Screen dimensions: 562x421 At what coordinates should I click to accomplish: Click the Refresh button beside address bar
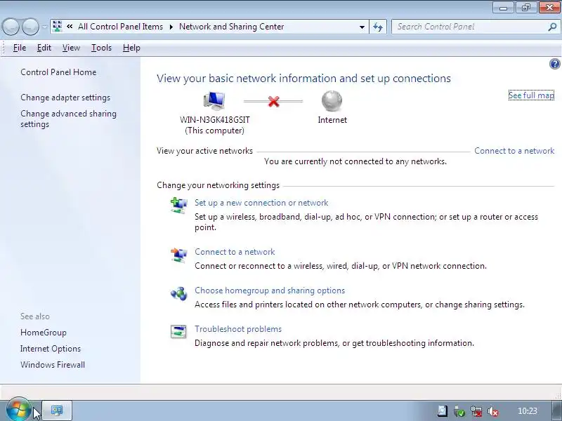point(378,27)
